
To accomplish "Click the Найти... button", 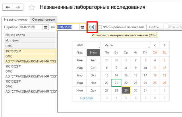I will 155,27.
